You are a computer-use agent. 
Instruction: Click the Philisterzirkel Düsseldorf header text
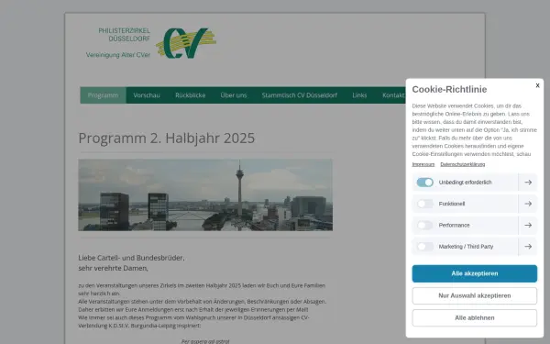pos(124,35)
